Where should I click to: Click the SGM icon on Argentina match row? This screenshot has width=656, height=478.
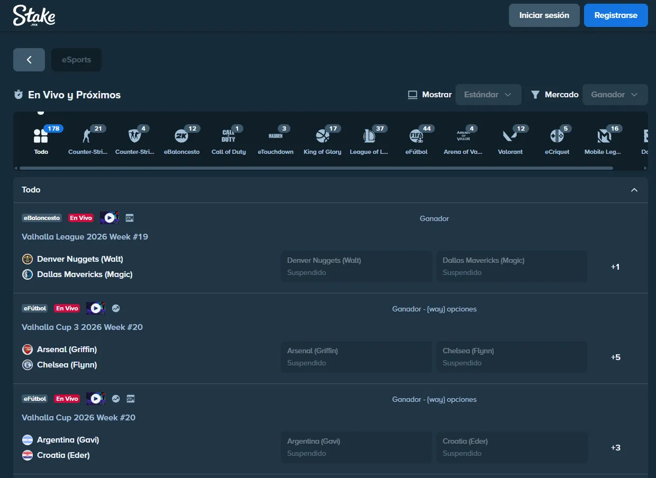130,399
